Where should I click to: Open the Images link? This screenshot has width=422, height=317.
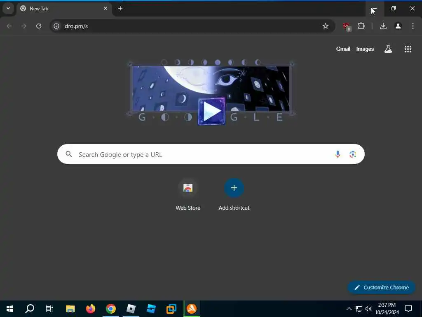click(365, 49)
